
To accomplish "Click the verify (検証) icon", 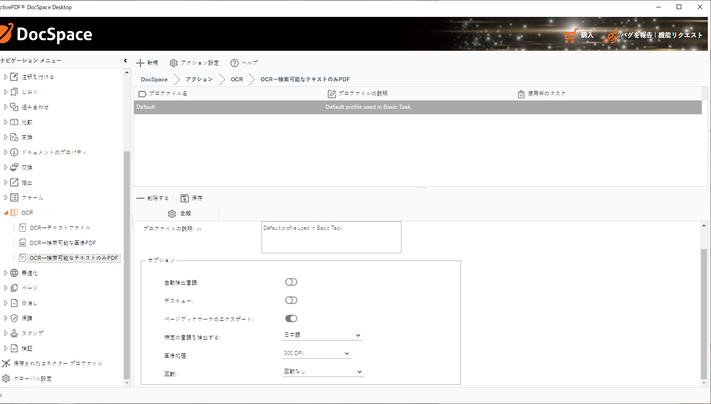I will [14, 348].
